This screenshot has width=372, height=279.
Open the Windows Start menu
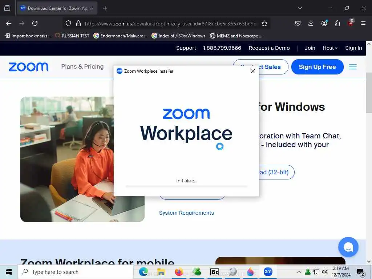coord(9,272)
